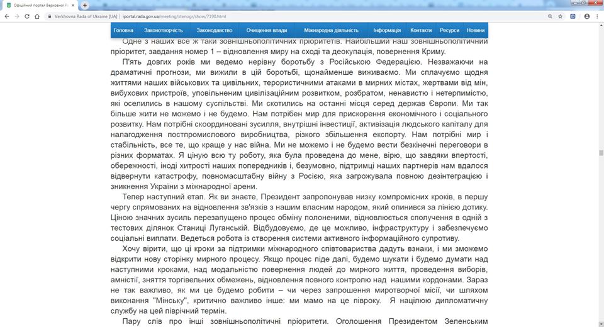The image size is (604, 327).
Task: Open the Законотворчість menu
Action: point(163,30)
